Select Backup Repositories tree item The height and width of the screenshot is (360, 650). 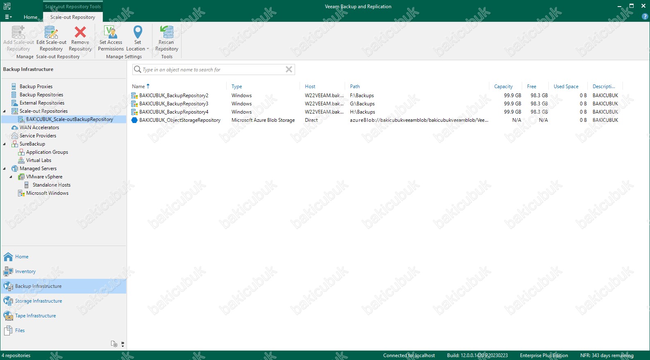[x=41, y=95]
